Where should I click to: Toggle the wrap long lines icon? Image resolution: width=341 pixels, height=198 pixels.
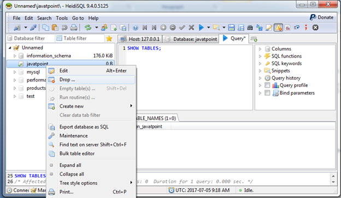(297, 28)
